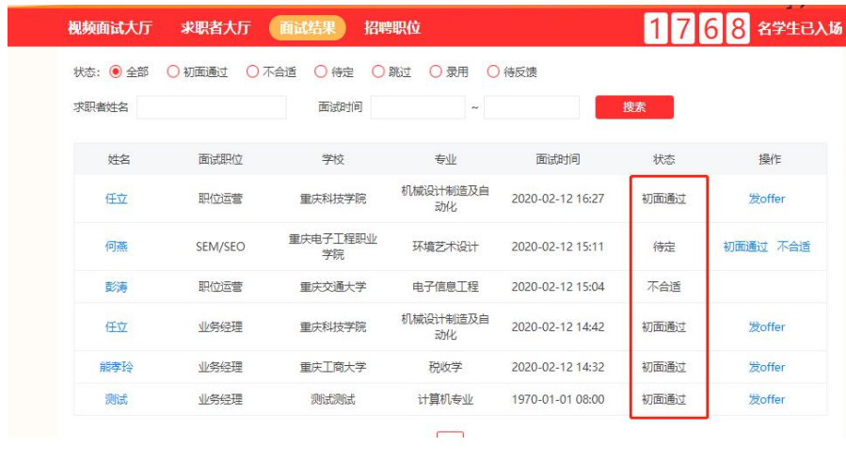846x462 pixels.
Task: Select the 跳过 radio button
Action: [x=378, y=72]
